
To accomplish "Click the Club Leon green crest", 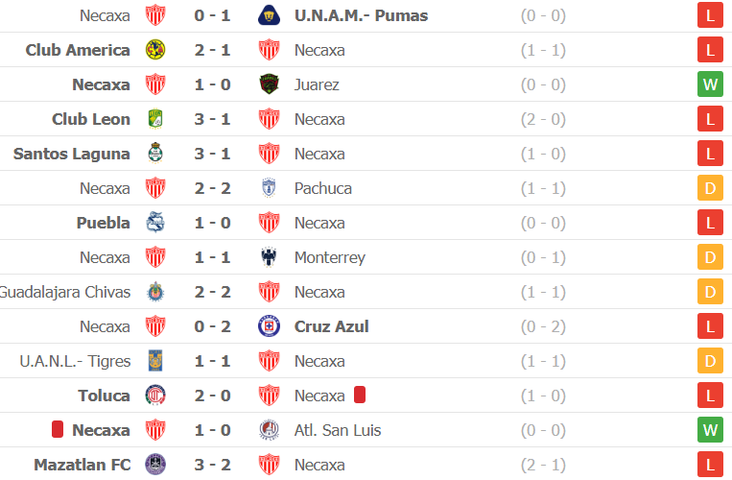I will click(x=155, y=119).
